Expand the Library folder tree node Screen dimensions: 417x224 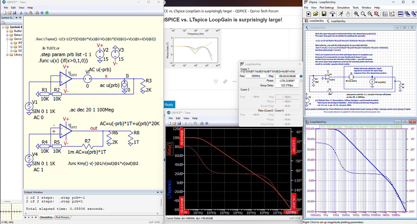7,55
